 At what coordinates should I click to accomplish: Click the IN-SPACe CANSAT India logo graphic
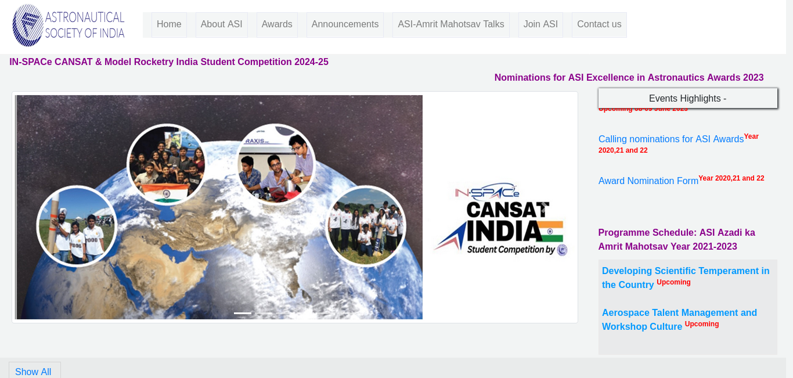coord(500,220)
